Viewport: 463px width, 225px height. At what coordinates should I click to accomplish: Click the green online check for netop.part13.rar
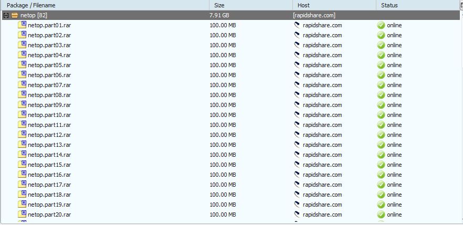[381, 145]
